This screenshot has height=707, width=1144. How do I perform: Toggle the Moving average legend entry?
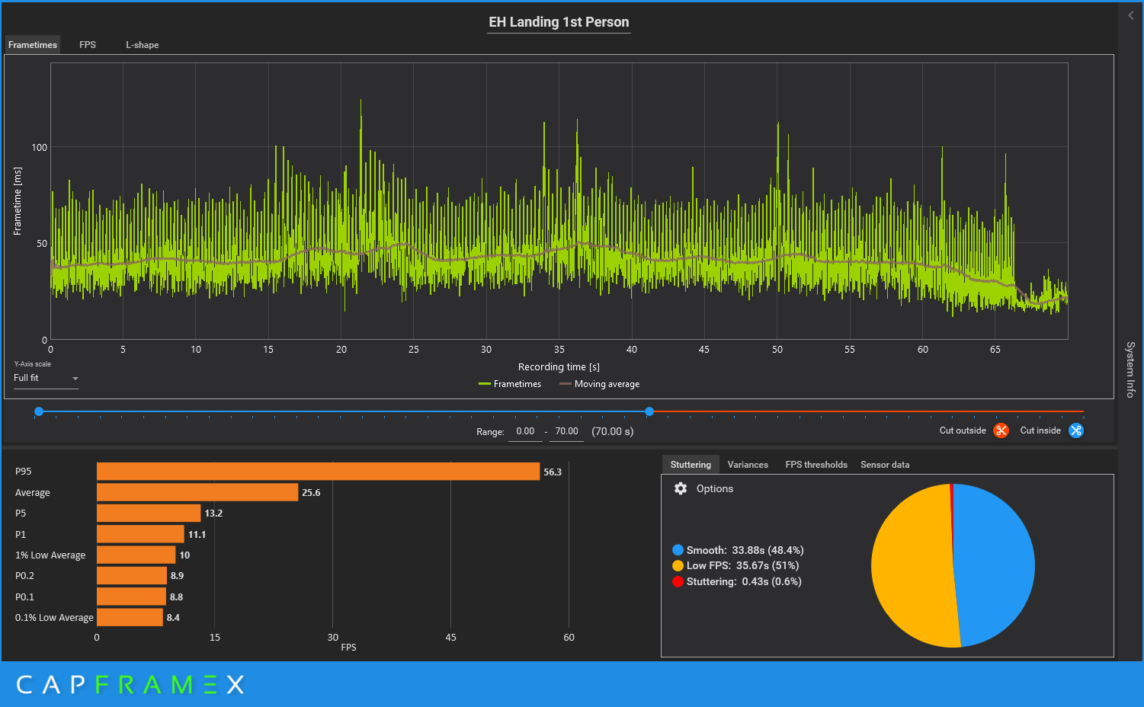[599, 384]
